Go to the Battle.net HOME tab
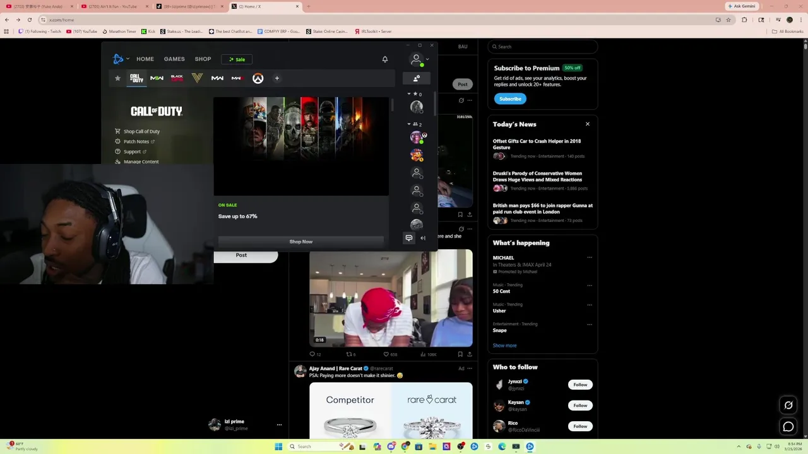This screenshot has height=454, width=808. pyautogui.click(x=145, y=59)
